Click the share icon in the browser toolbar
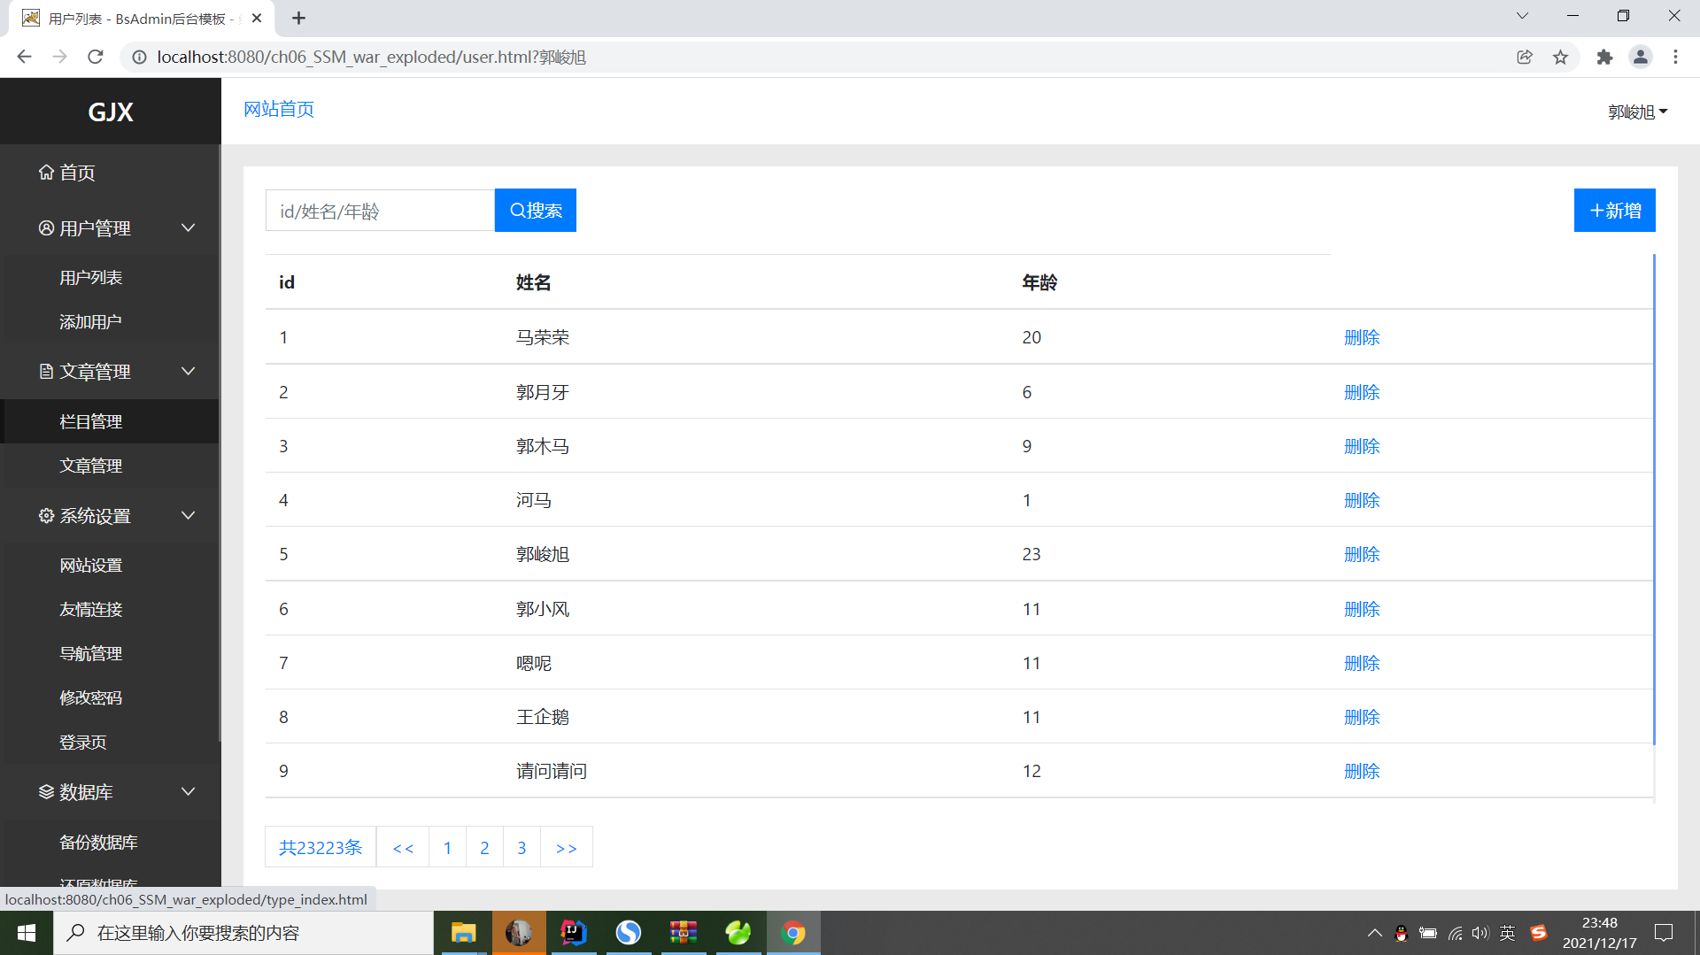Image resolution: width=1700 pixels, height=955 pixels. [x=1525, y=57]
